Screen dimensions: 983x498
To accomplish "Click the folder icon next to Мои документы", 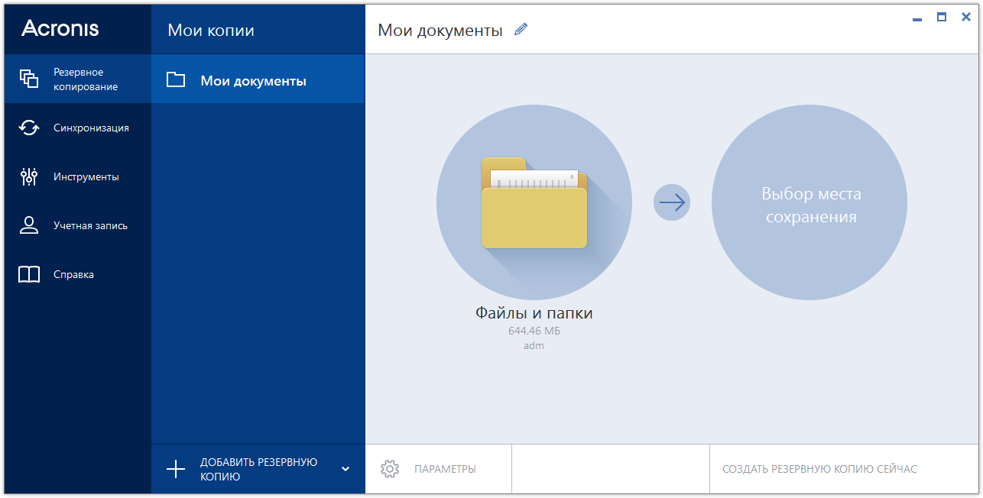I will click(x=176, y=78).
